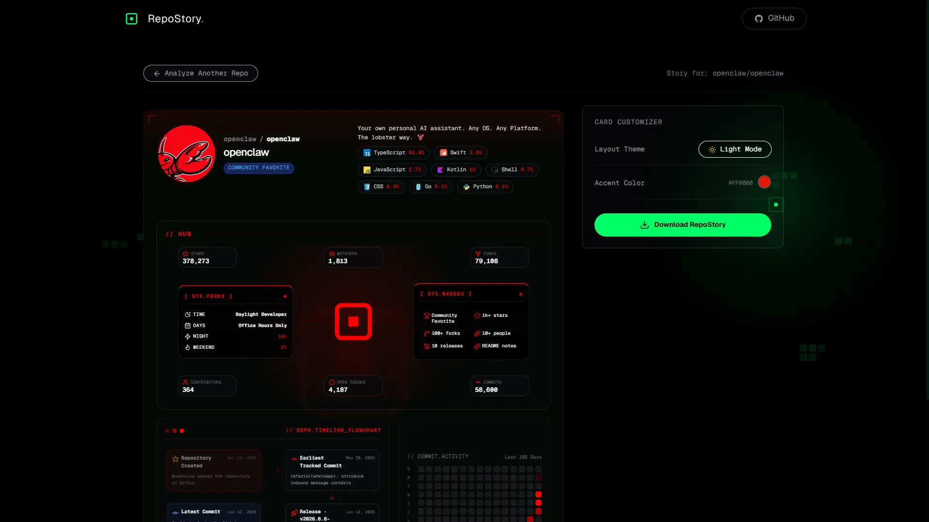Click the Kotlin language icon
The height and width of the screenshot is (522, 929).
pyautogui.click(x=440, y=170)
